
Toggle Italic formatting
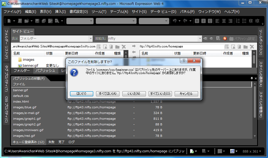pyautogui.click(x=204, y=21)
